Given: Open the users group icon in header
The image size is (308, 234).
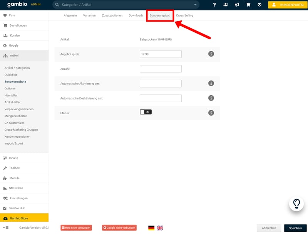Looking at the screenshot, I should coord(226,5).
